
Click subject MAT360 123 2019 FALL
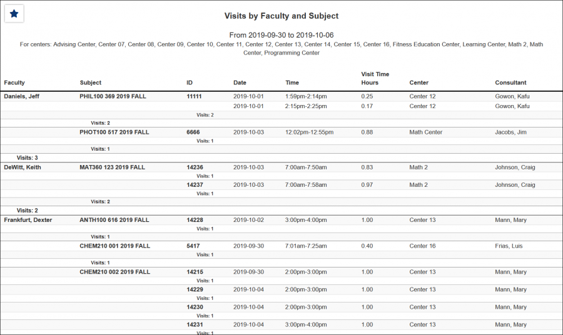tap(112, 167)
